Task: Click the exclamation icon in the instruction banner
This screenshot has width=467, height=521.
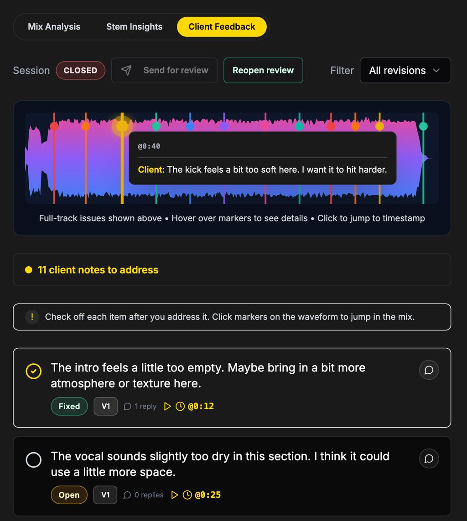Action: 32,316
